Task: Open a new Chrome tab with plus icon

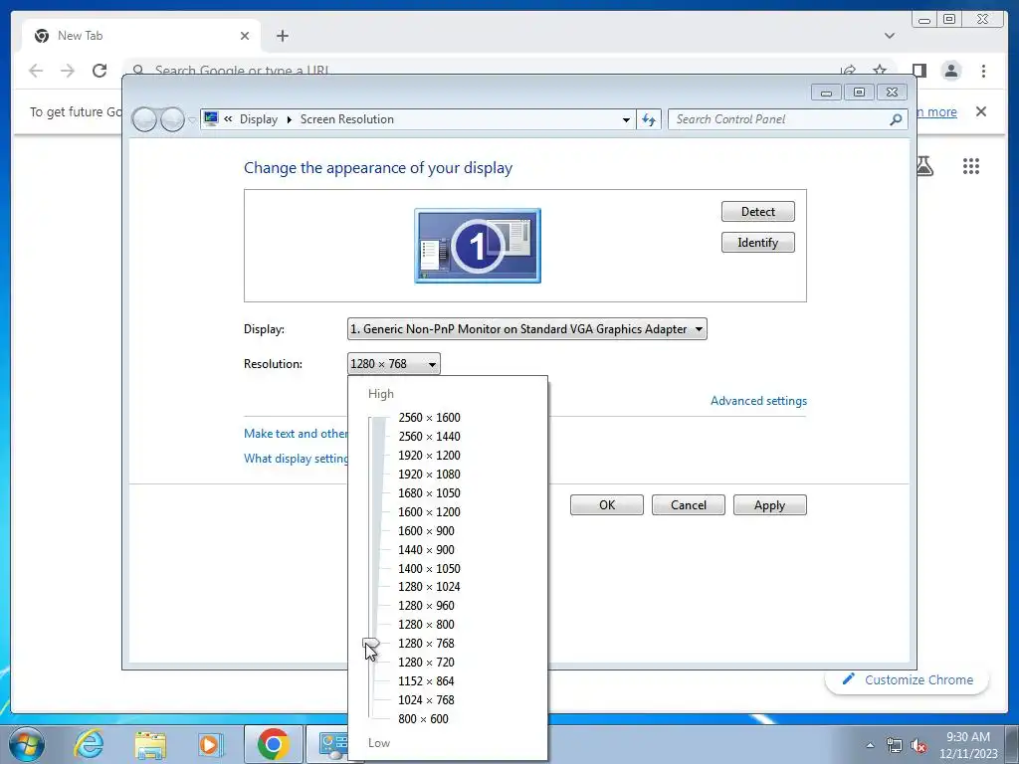Action: pos(282,36)
